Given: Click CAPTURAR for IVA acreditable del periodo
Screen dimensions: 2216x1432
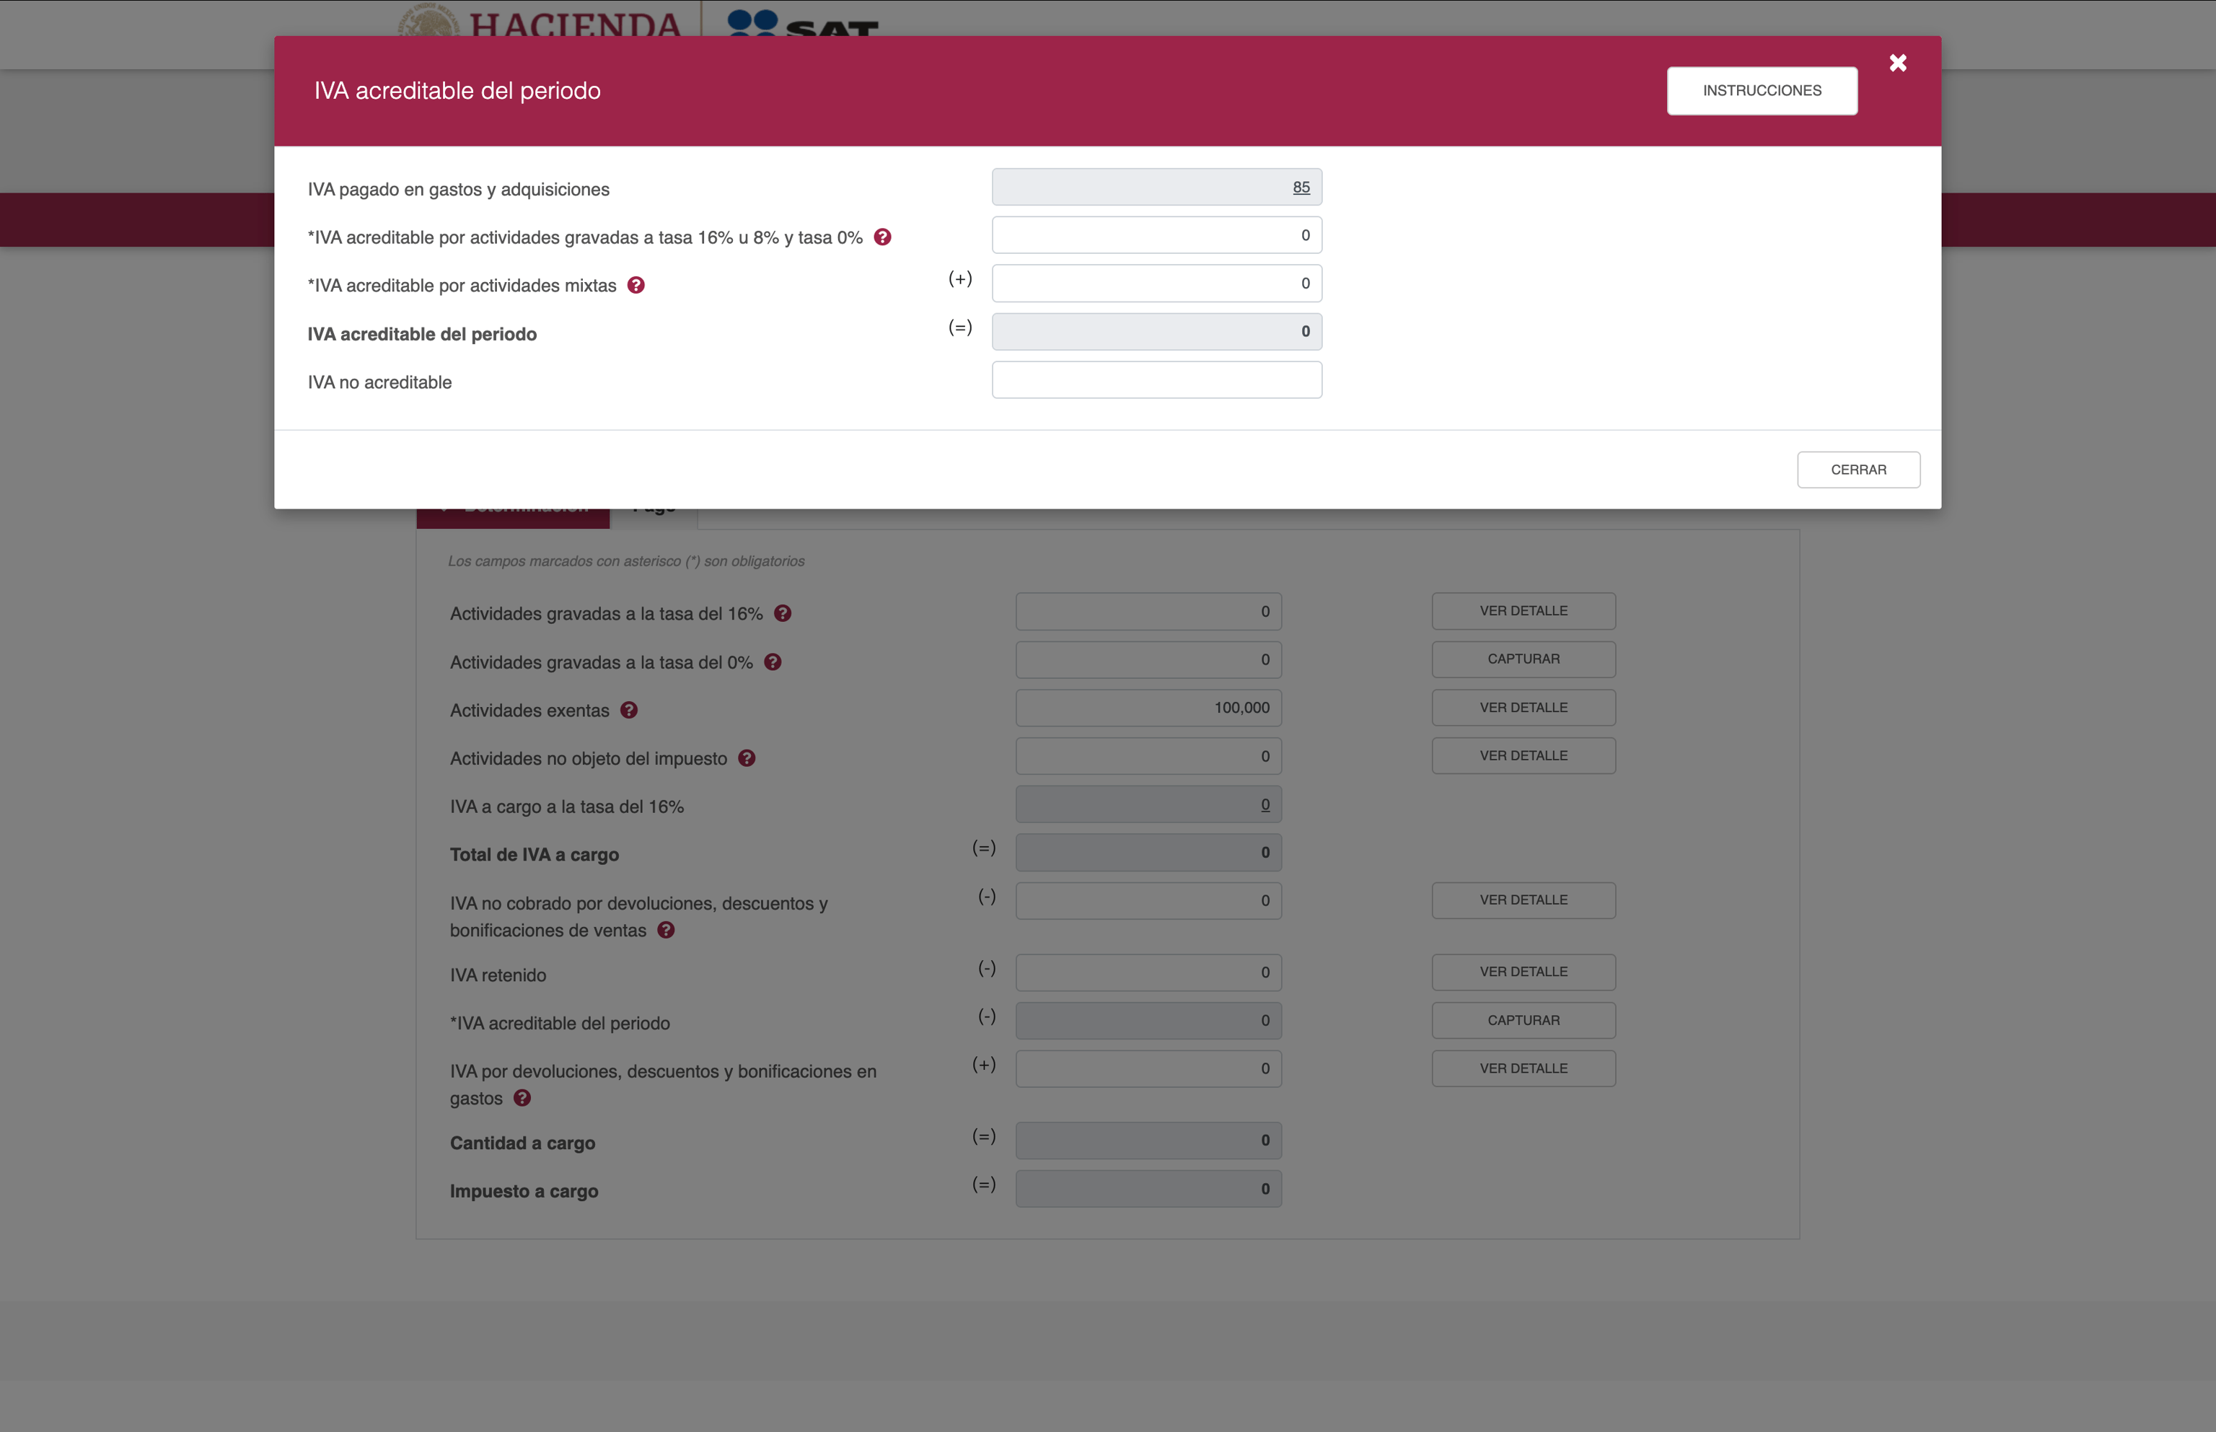Looking at the screenshot, I should click(1523, 1021).
